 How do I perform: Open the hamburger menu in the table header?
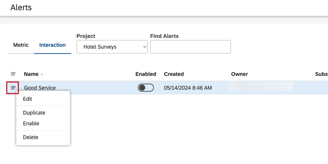13,74
